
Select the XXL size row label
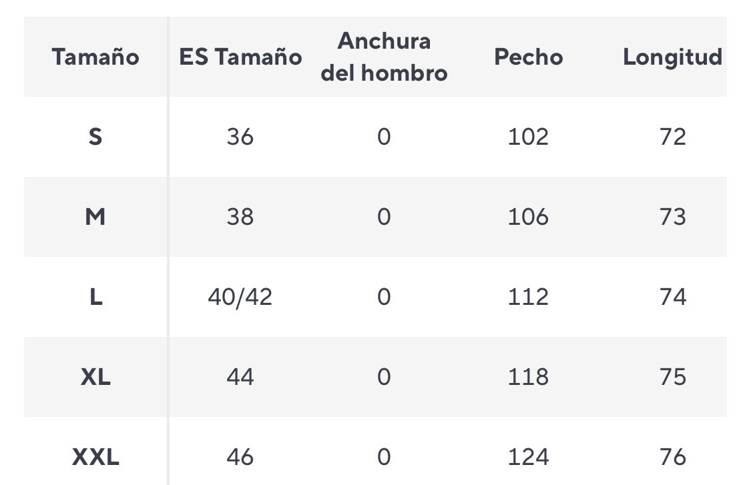tap(95, 457)
